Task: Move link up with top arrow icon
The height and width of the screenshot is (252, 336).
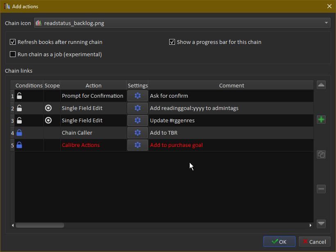Action: coord(321,85)
